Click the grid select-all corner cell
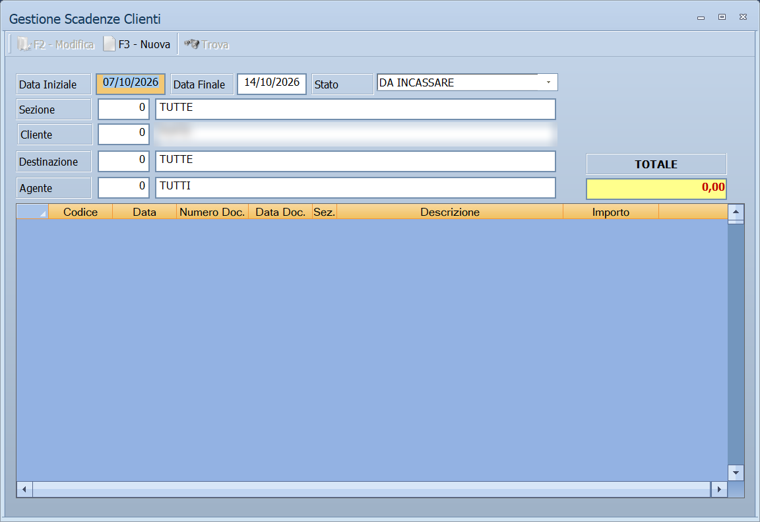This screenshot has height=522, width=760. point(32,212)
